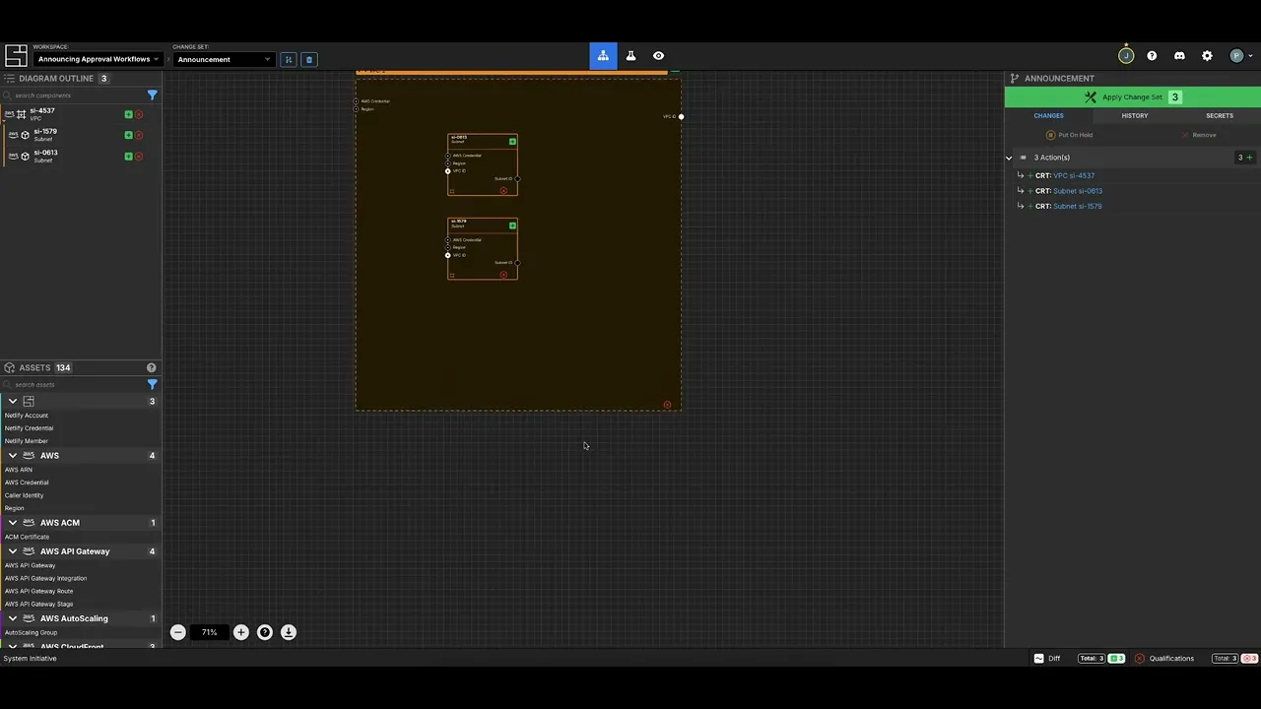Zoom in with the plus button
This screenshot has height=709, width=1261.
click(241, 632)
